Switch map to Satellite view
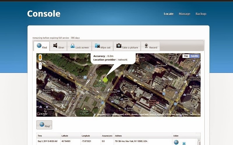Viewport: 233px width, 145px height. (195, 56)
